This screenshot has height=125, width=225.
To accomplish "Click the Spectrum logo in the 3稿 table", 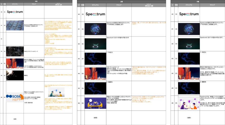I will [189, 14].
